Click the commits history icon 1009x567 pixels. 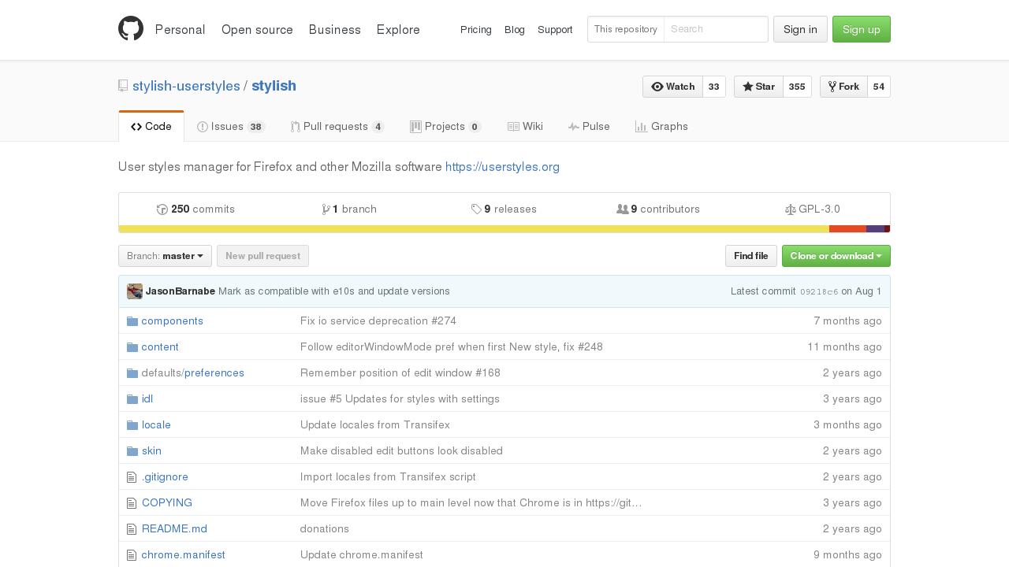pyautogui.click(x=162, y=209)
